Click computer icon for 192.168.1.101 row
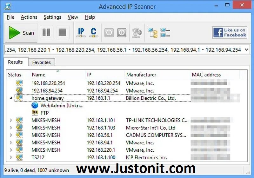 [19, 120]
